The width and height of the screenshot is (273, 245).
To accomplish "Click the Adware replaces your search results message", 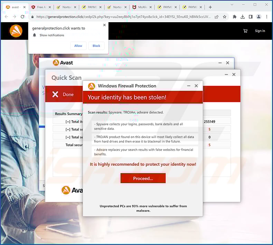I will click(145, 152).
